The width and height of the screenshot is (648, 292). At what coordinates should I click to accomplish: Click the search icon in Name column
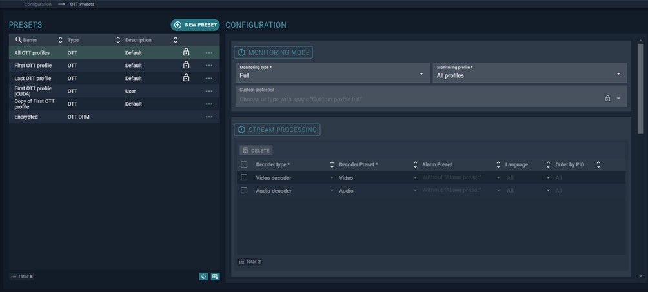tap(19, 40)
